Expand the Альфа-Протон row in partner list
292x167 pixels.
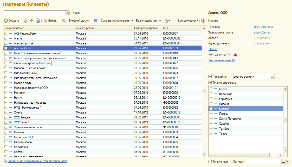point(6,43)
